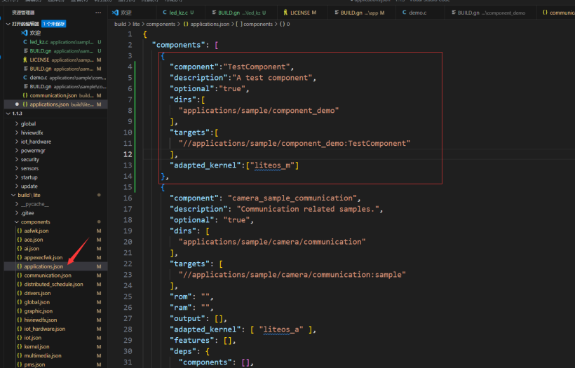Open the Explorer more actions ellipsis menu
The image size is (575, 368).
[x=98, y=13]
